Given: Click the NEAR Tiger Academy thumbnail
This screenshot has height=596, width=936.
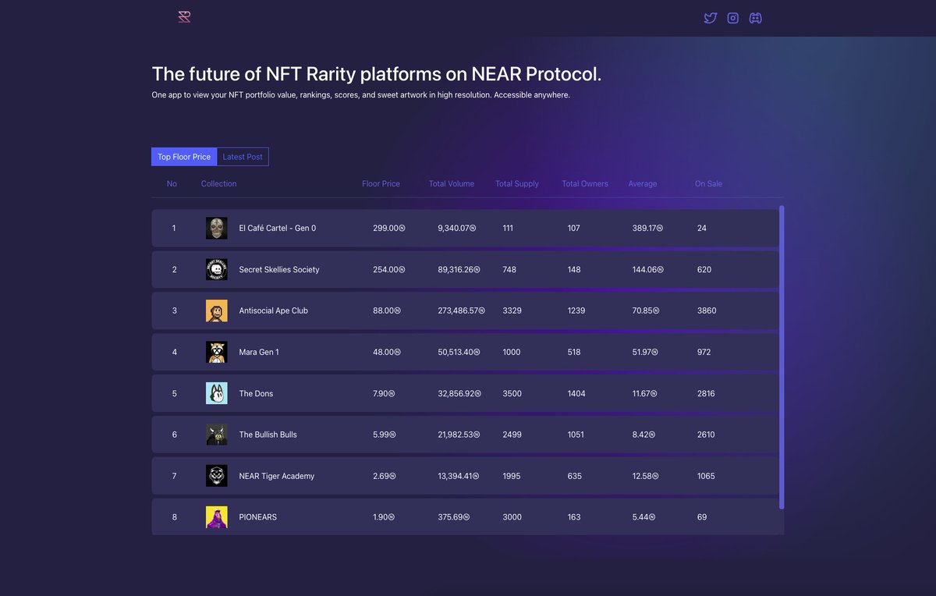Looking at the screenshot, I should 217,476.
